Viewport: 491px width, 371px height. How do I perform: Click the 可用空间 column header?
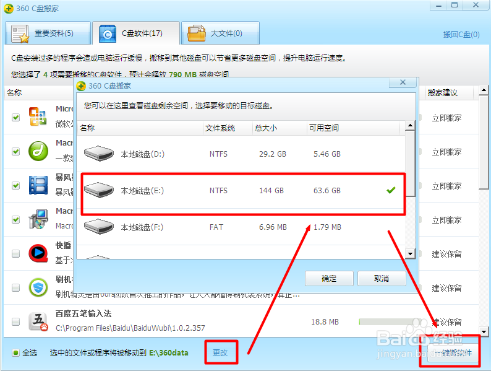(x=353, y=128)
